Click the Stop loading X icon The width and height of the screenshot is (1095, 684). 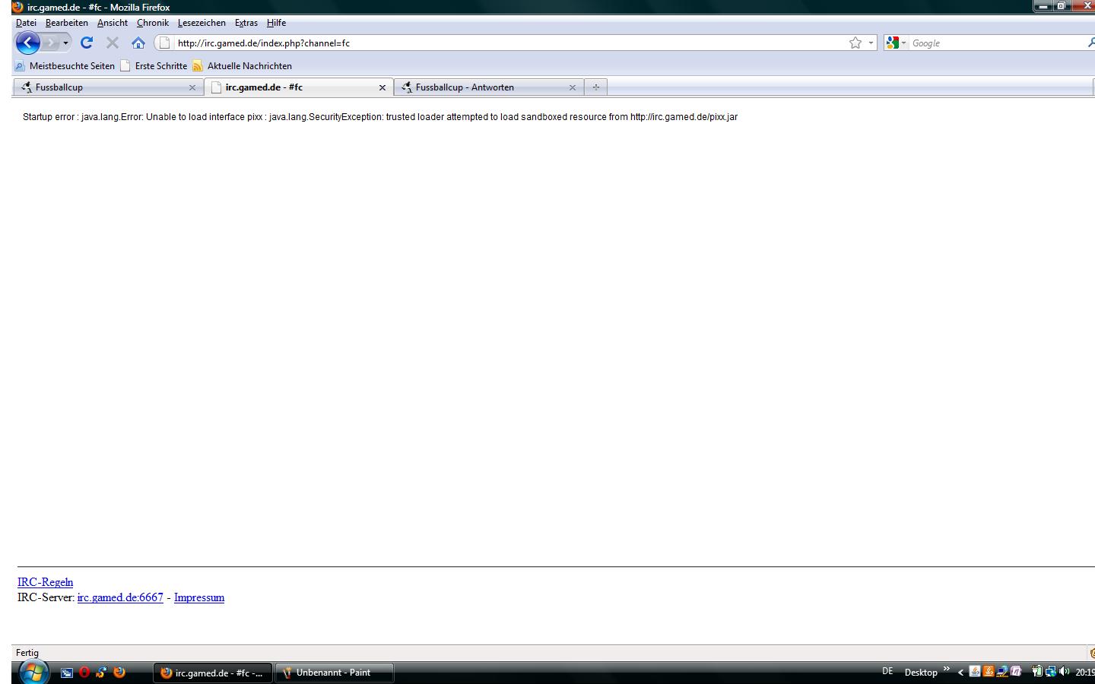tap(113, 43)
